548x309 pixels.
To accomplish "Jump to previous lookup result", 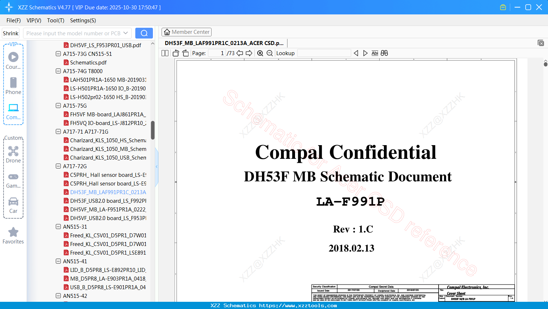I will click(356, 53).
